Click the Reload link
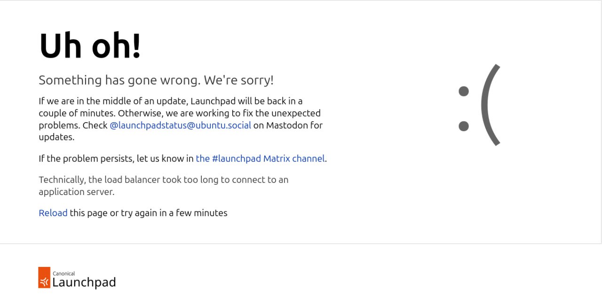The height and width of the screenshot is (297, 602). (53, 213)
